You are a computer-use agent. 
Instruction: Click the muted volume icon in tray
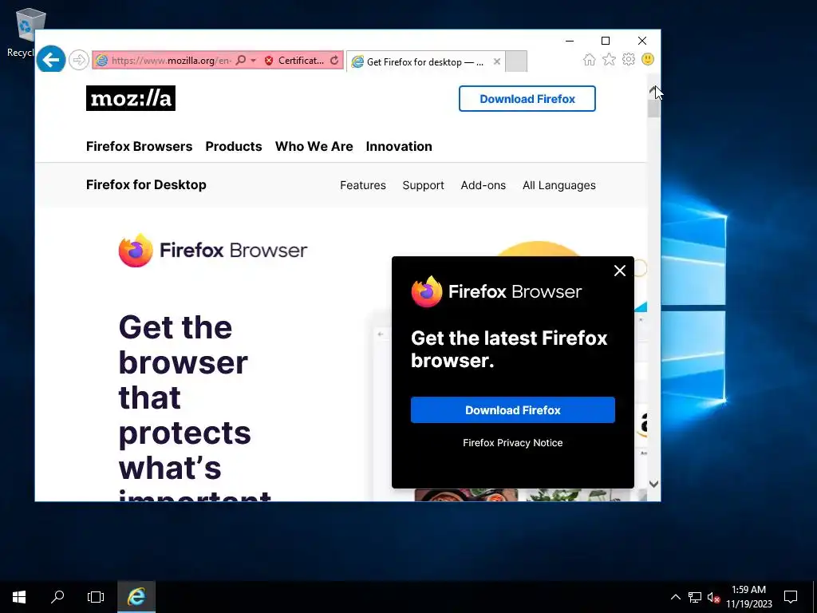coord(713,597)
